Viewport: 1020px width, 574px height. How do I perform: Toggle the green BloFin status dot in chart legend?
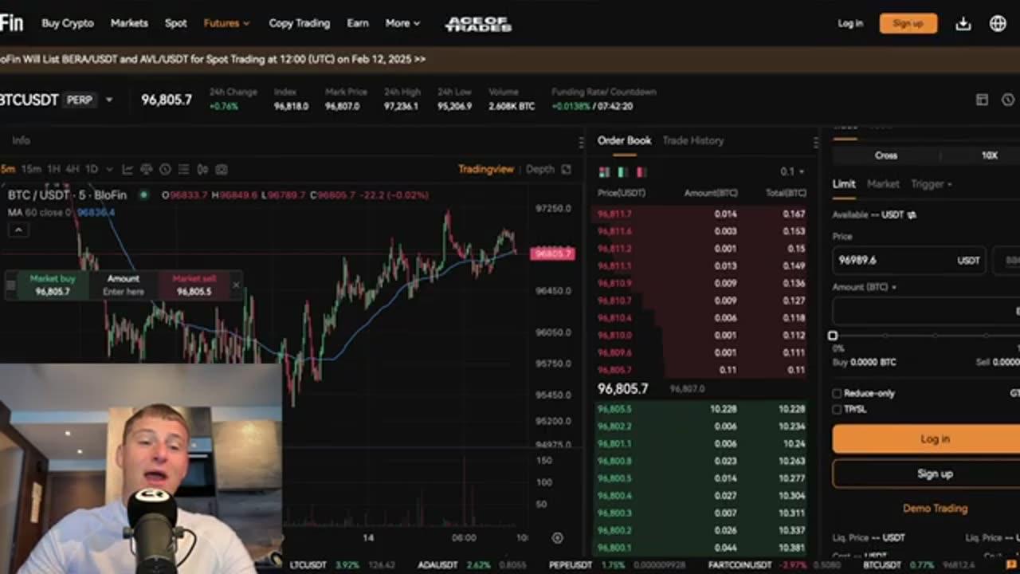coord(144,195)
